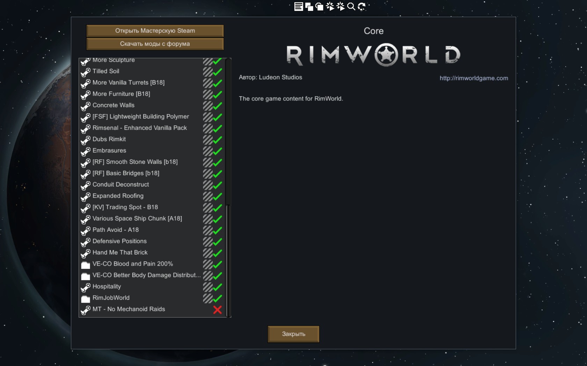This screenshot has height=366, width=587.
Task: Select 'More Vanilla Turrets [B18]' mod name
Action: 128,83
